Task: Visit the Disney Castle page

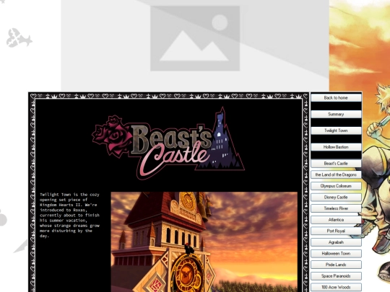Action: pos(336,197)
